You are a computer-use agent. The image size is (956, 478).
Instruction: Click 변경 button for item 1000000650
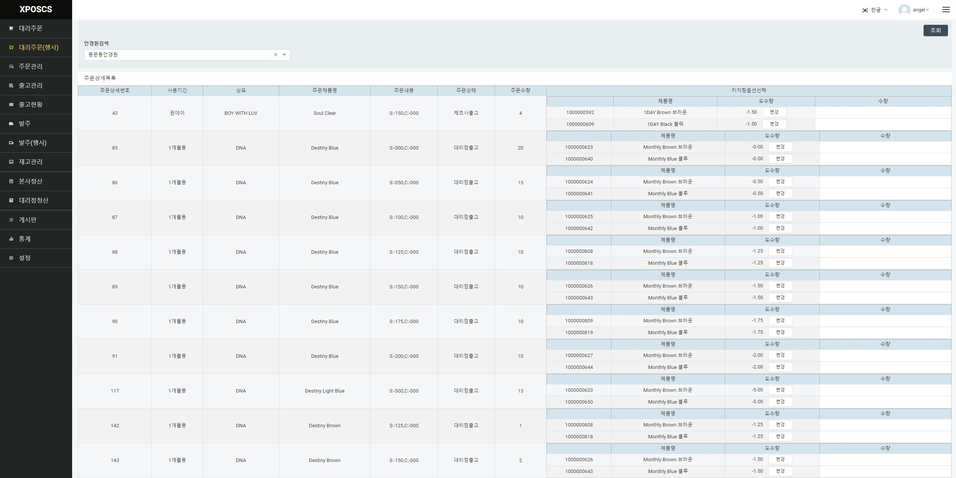(x=780, y=402)
